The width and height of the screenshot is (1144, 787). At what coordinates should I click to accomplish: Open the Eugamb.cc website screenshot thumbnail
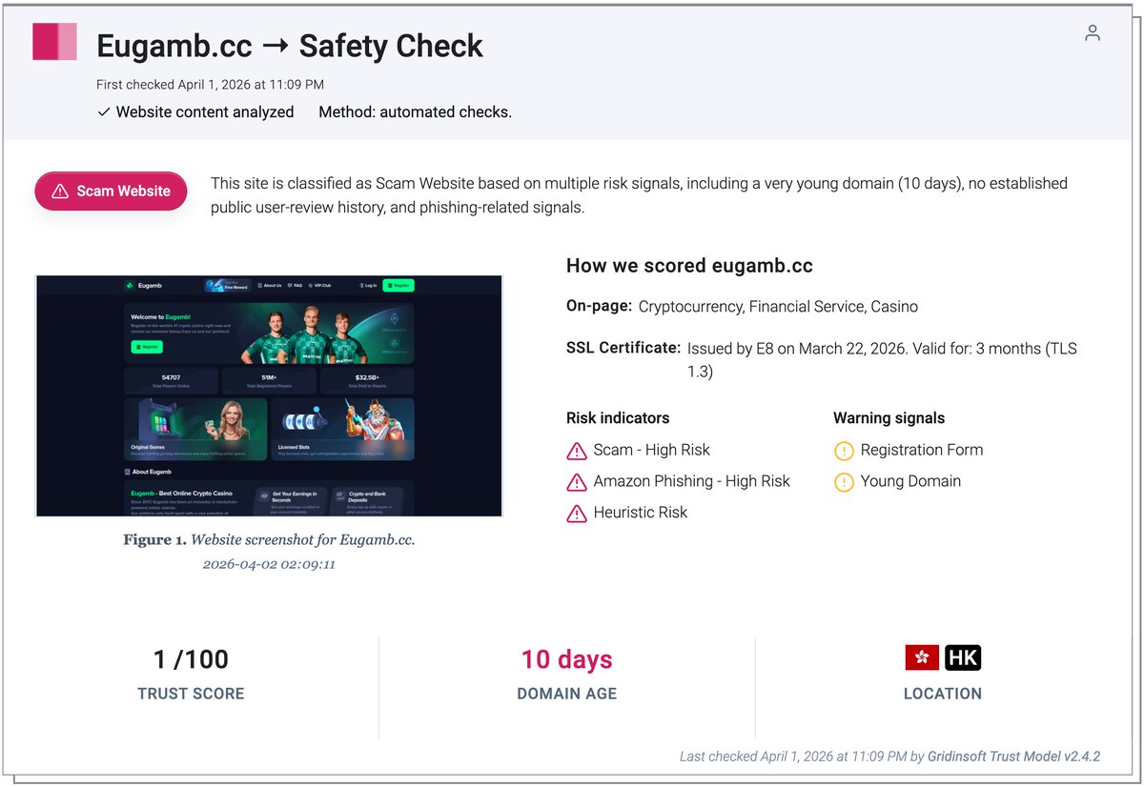[x=269, y=396]
